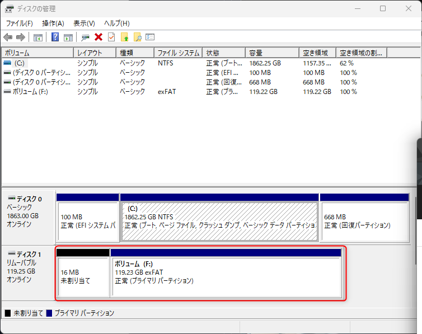
Task: Open Help with the blue question mark icon
Action: click(x=55, y=37)
